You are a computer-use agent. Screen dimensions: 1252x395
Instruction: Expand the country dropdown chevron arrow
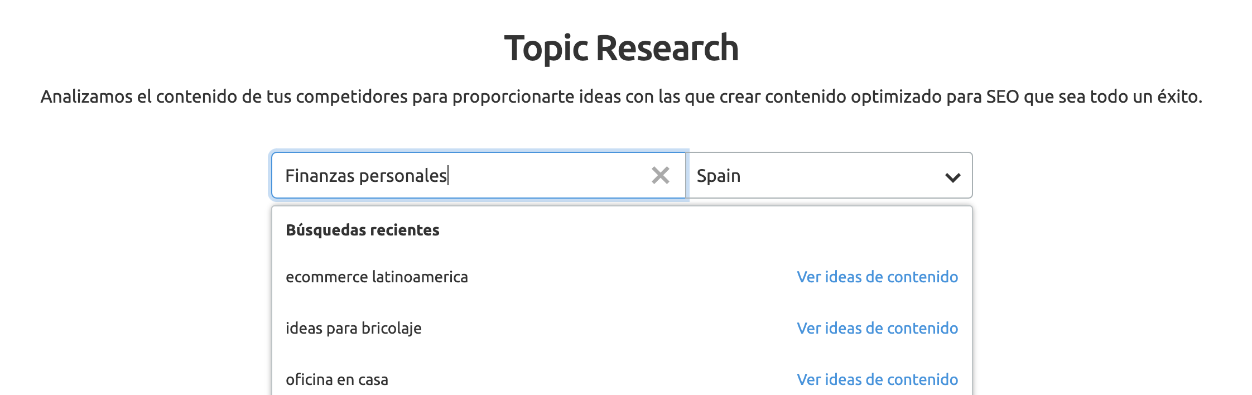click(x=952, y=177)
